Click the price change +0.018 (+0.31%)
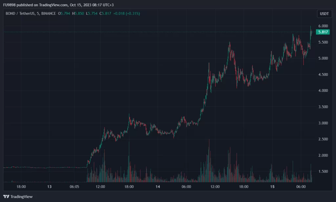This screenshot has width=336, height=202. [125, 13]
